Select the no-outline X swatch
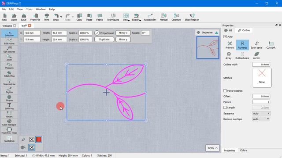The height and width of the screenshot is (158, 282). (32, 140)
